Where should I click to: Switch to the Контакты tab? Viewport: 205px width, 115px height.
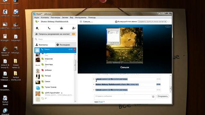pyautogui.click(x=45, y=45)
